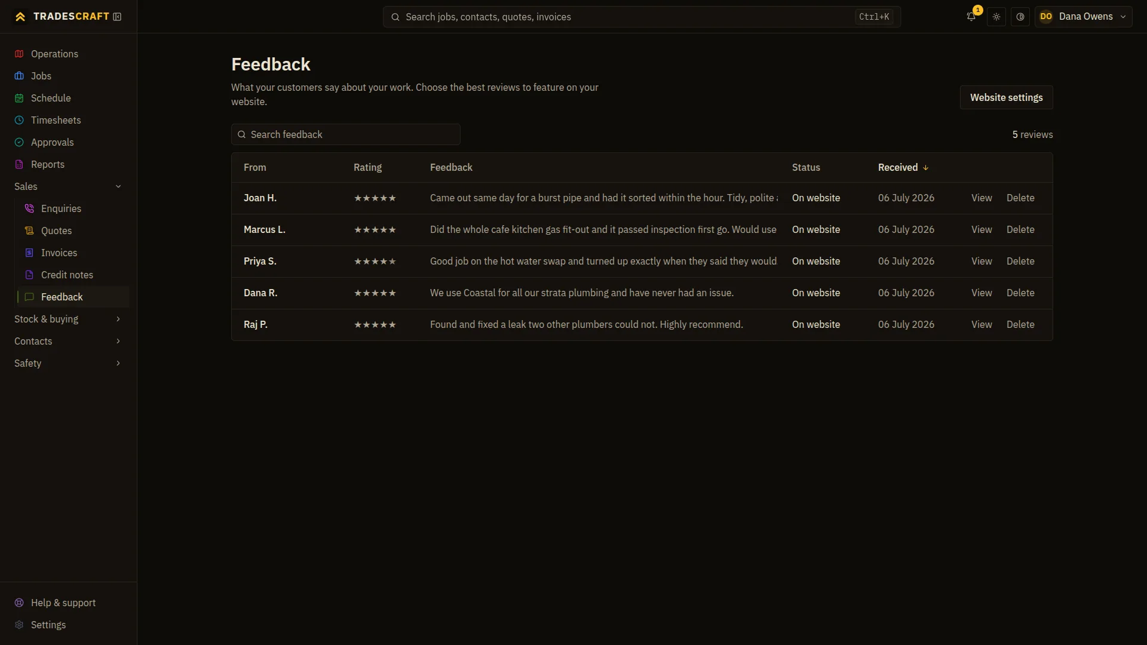This screenshot has height=645, width=1147.
Task: Open notifications bell
Action: click(x=971, y=17)
